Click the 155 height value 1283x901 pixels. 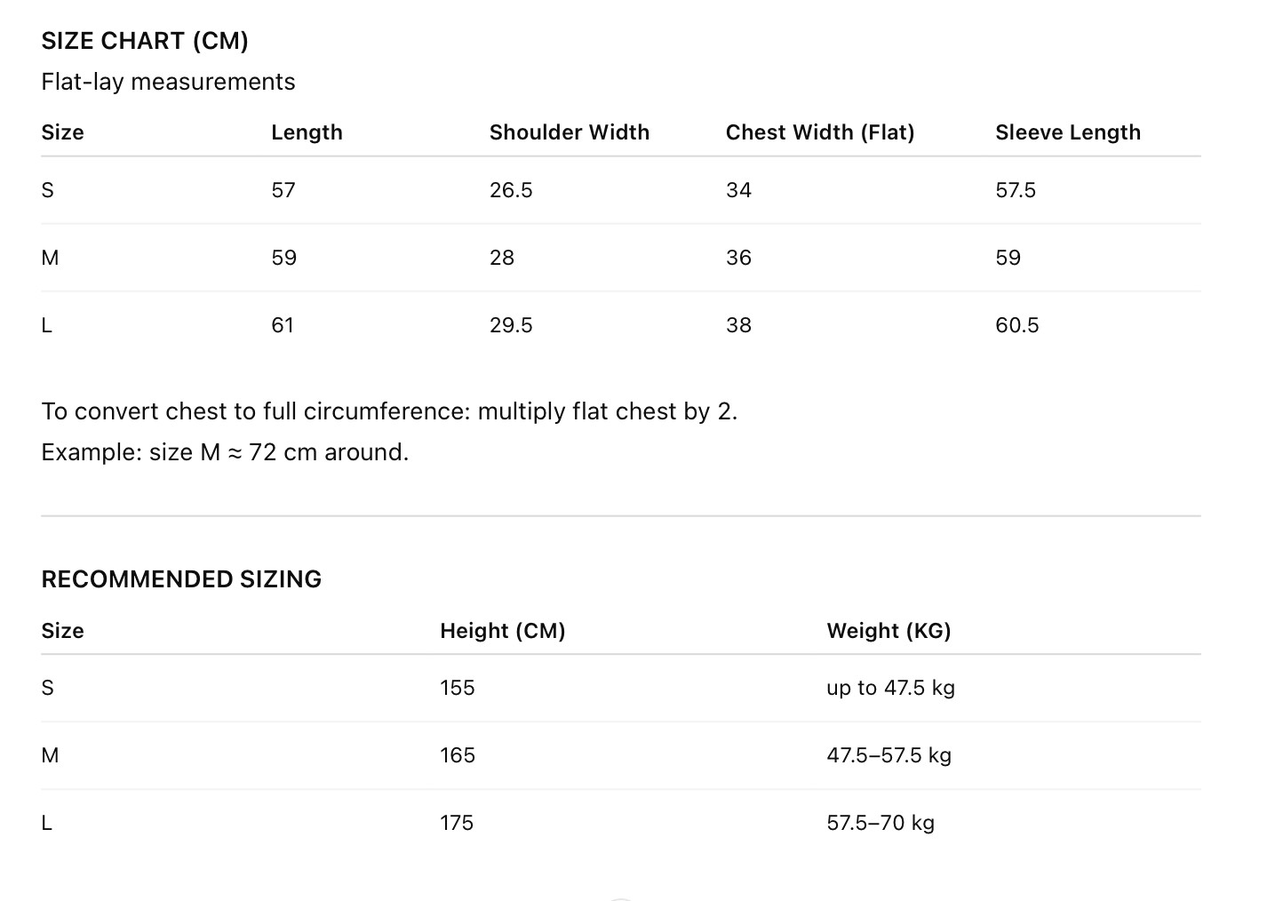coord(457,688)
